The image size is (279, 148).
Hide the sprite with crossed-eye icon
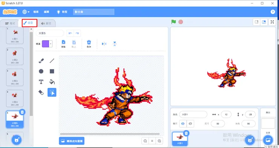190,124
